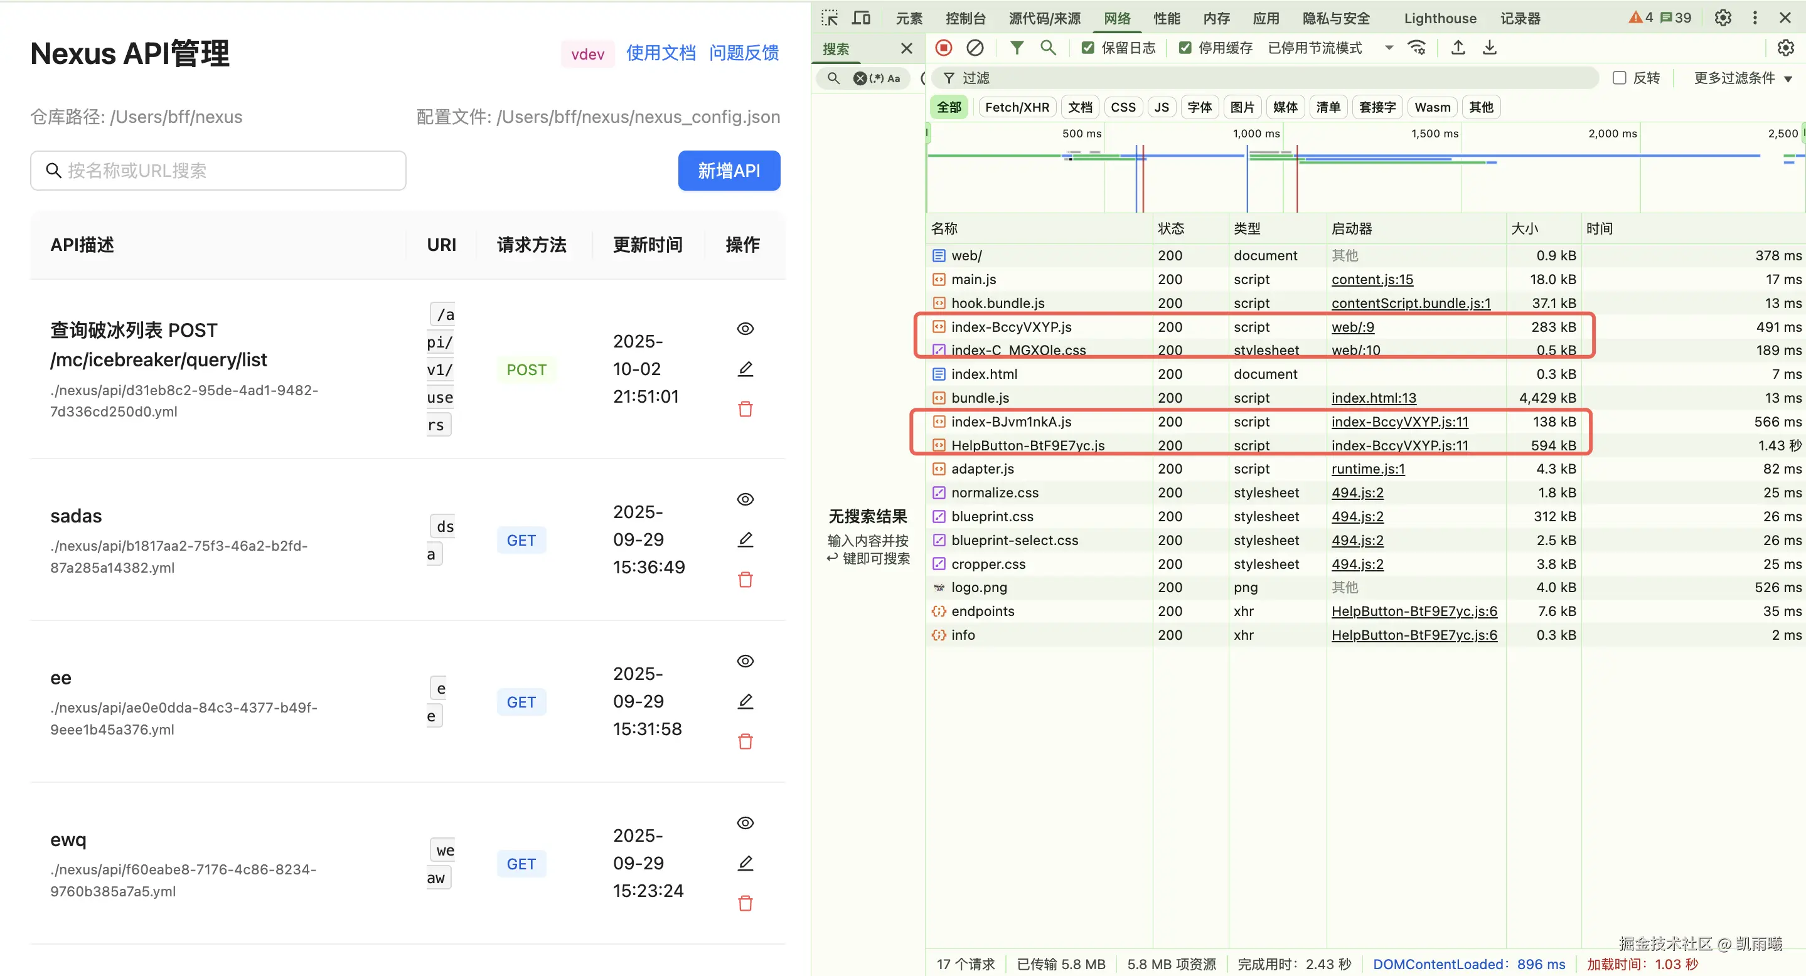Click the import HAR upload icon
This screenshot has width=1806, height=976.
tap(1458, 48)
